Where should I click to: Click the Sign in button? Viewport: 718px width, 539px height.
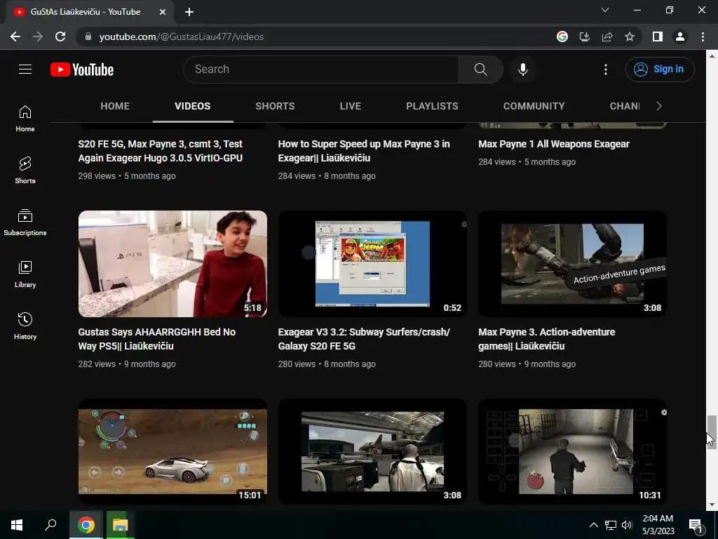tap(660, 69)
